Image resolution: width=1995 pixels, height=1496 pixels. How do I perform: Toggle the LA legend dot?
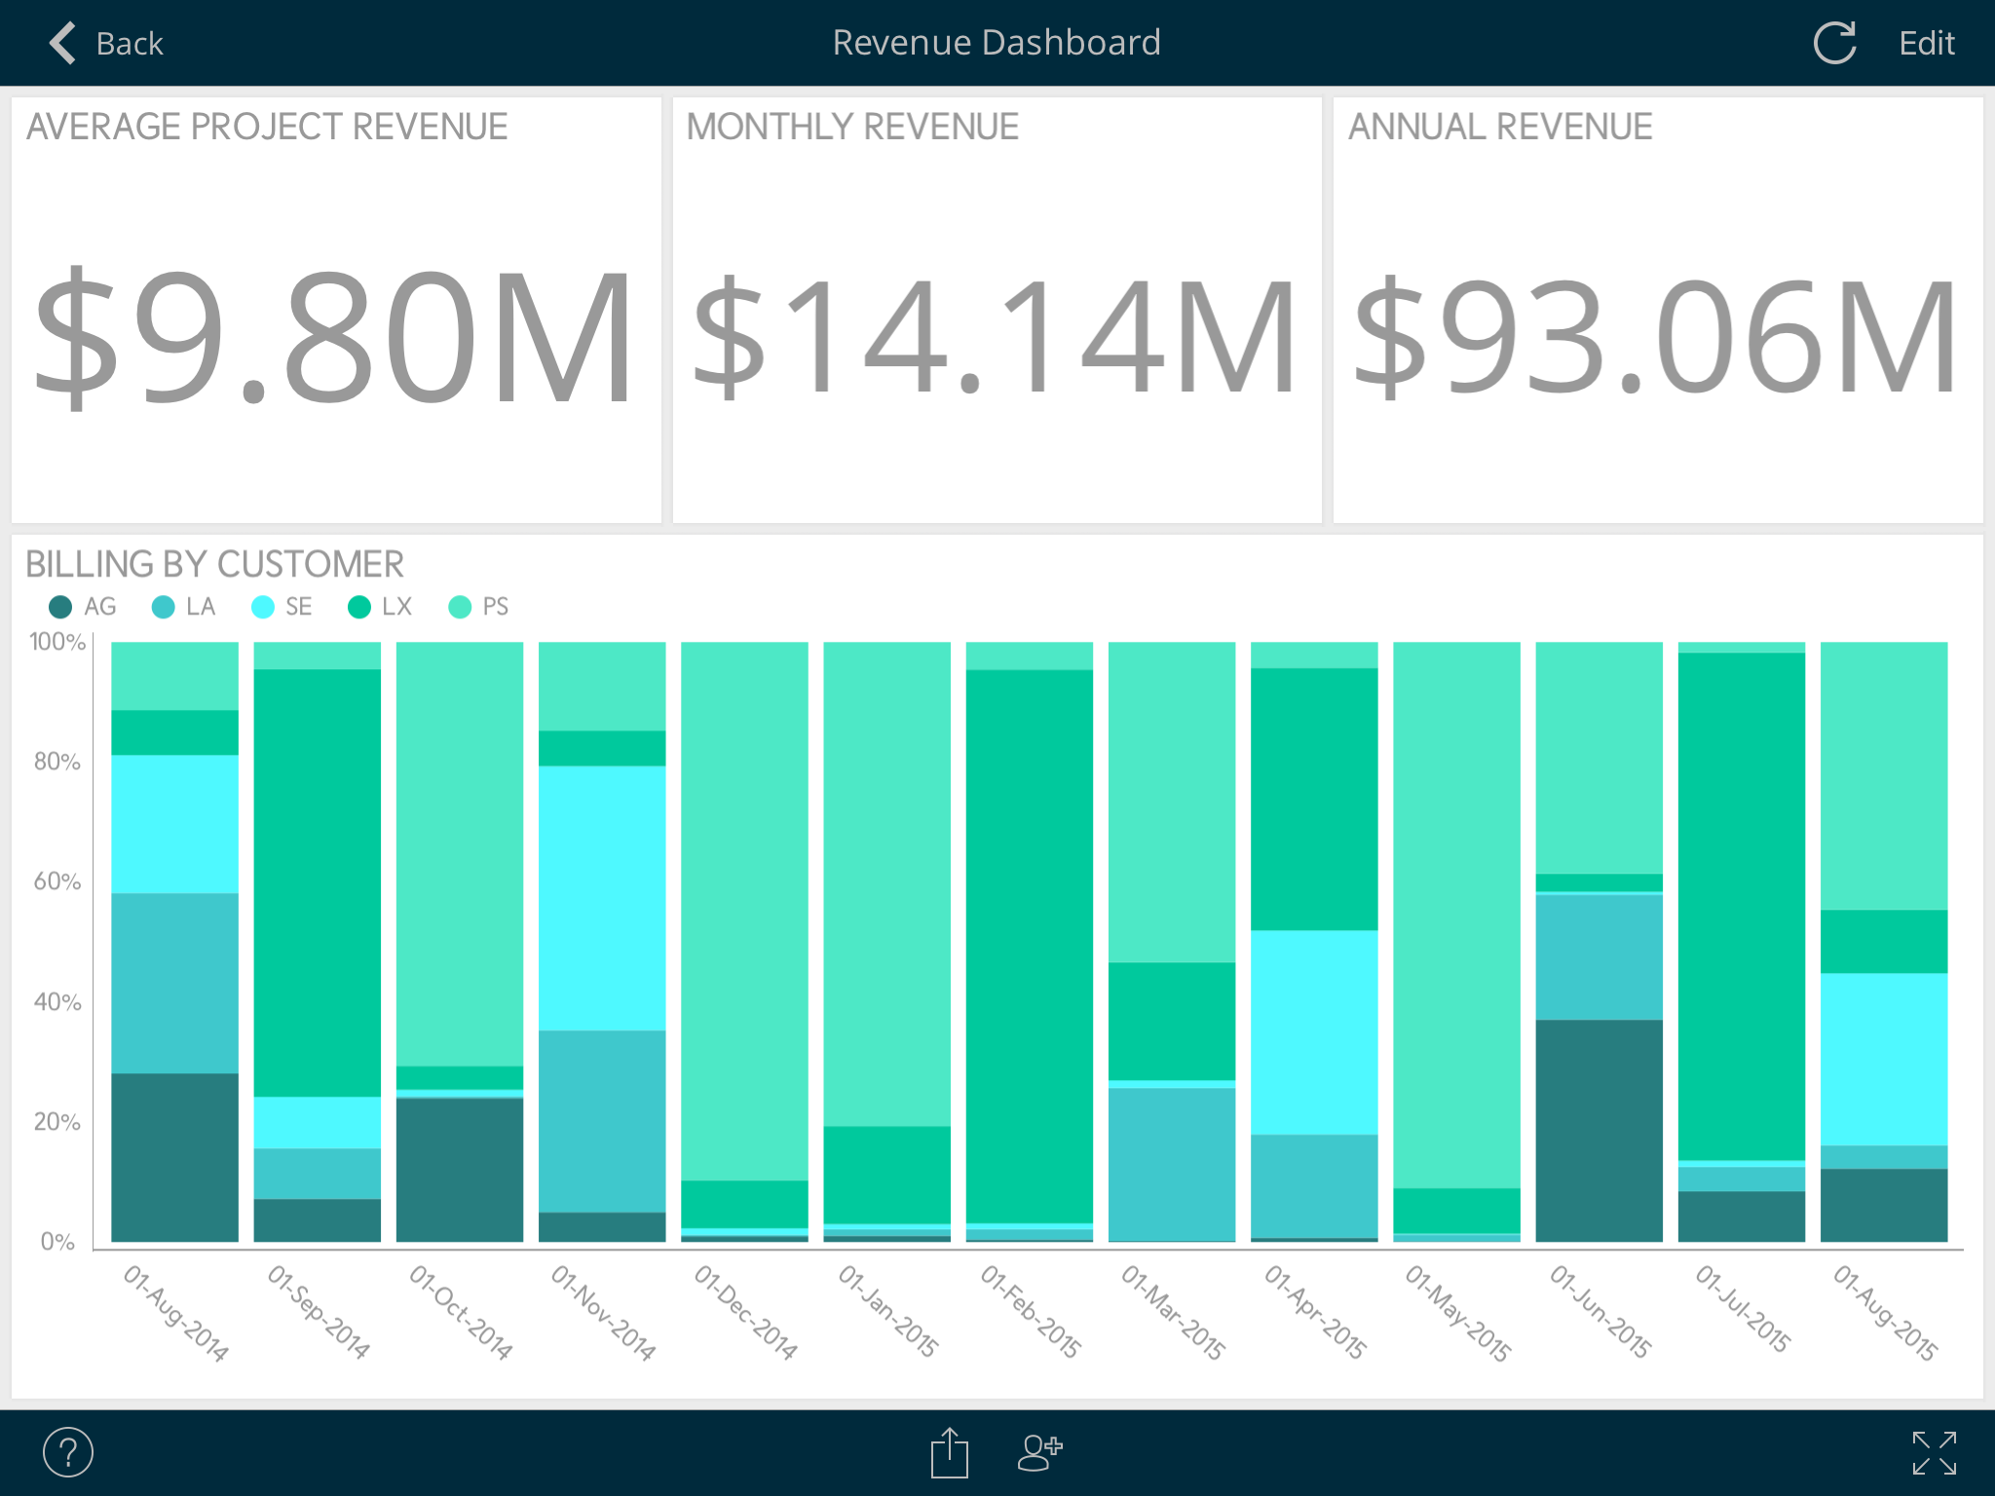point(164,607)
